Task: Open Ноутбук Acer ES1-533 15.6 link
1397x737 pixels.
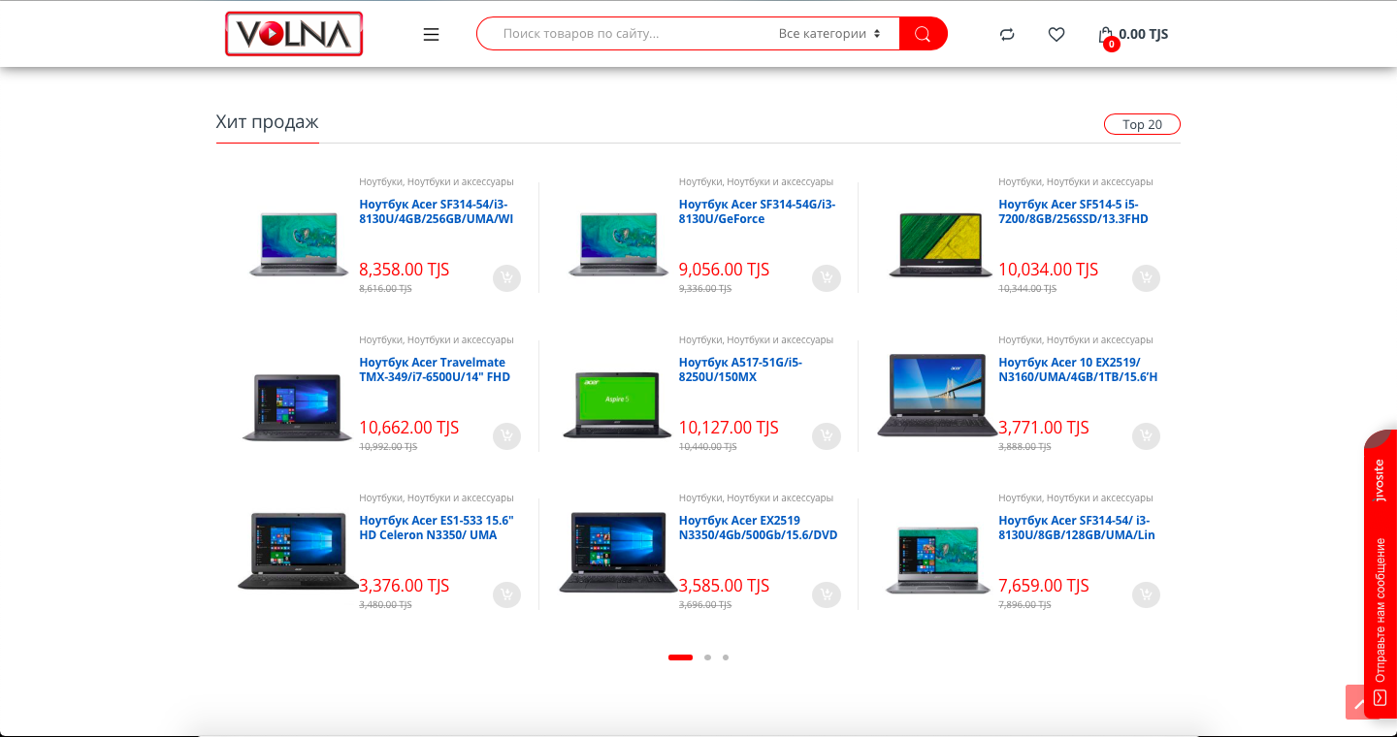Action: tap(437, 528)
